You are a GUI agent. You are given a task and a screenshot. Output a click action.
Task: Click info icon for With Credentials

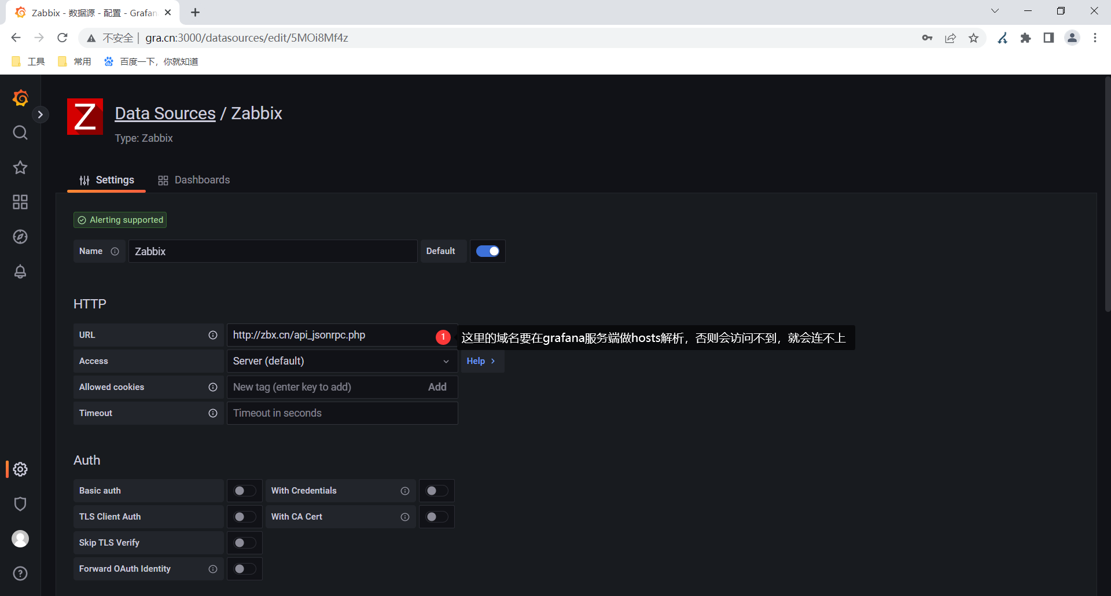(x=405, y=491)
